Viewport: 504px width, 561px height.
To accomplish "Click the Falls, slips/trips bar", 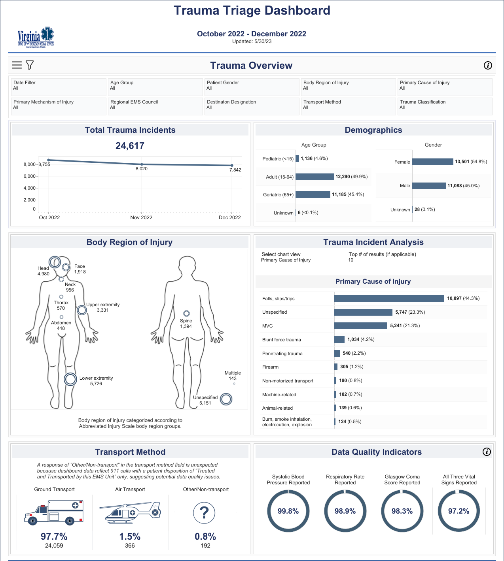I will [389, 298].
